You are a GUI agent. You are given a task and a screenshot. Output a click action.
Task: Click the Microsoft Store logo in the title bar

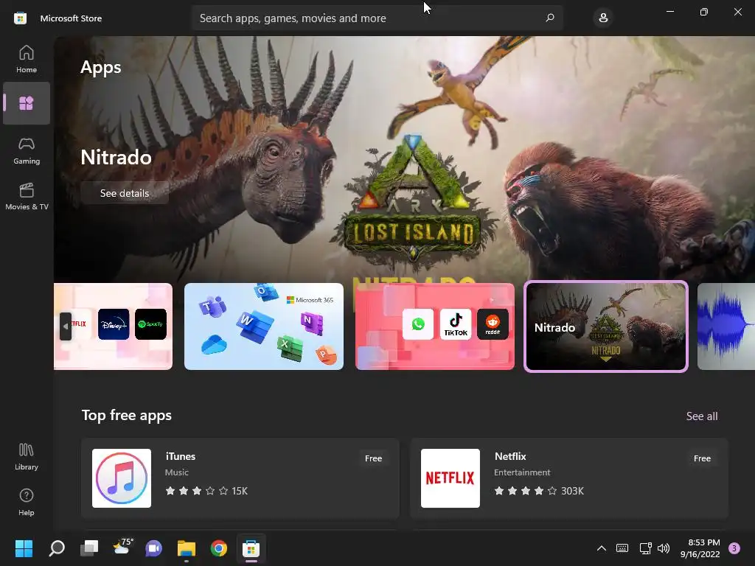point(20,18)
